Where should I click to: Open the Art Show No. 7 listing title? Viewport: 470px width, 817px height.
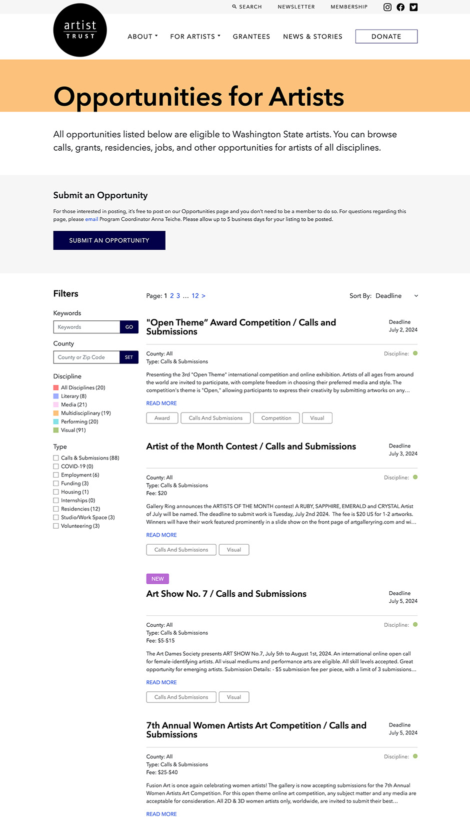click(x=226, y=594)
